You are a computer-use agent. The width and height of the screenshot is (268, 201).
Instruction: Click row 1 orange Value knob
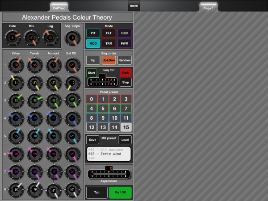pos(16,65)
